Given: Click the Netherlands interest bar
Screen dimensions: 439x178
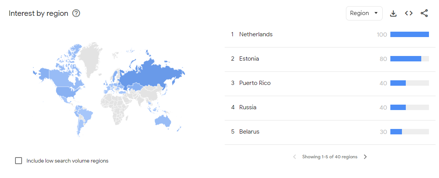Looking at the screenshot, I should point(409,34).
